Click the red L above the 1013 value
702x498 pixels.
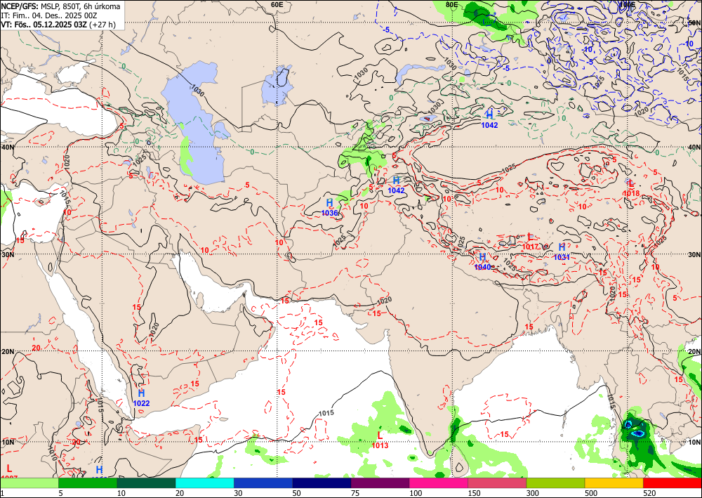tap(380, 435)
